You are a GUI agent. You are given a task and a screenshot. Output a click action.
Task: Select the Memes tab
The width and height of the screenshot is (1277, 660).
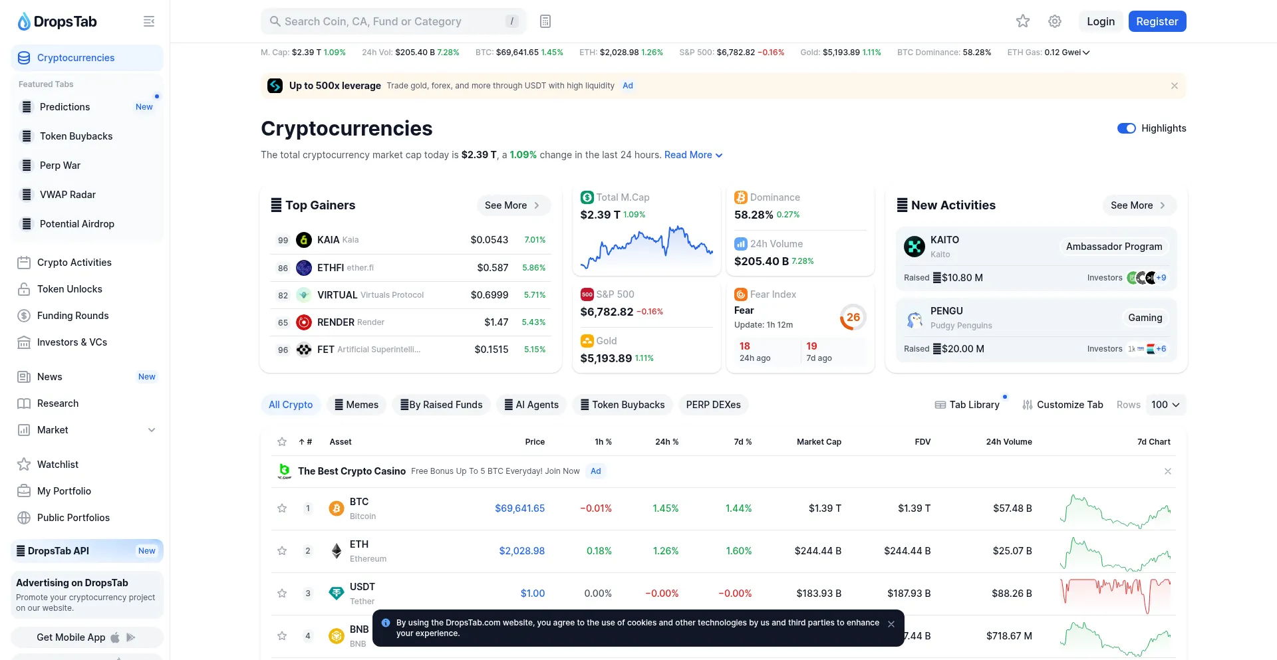click(x=356, y=405)
